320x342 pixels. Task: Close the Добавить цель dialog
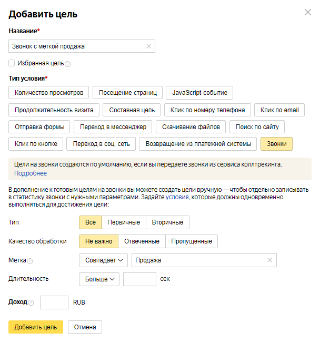308,13
